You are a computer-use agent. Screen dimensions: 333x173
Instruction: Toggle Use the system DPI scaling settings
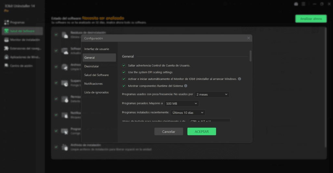pos(124,73)
